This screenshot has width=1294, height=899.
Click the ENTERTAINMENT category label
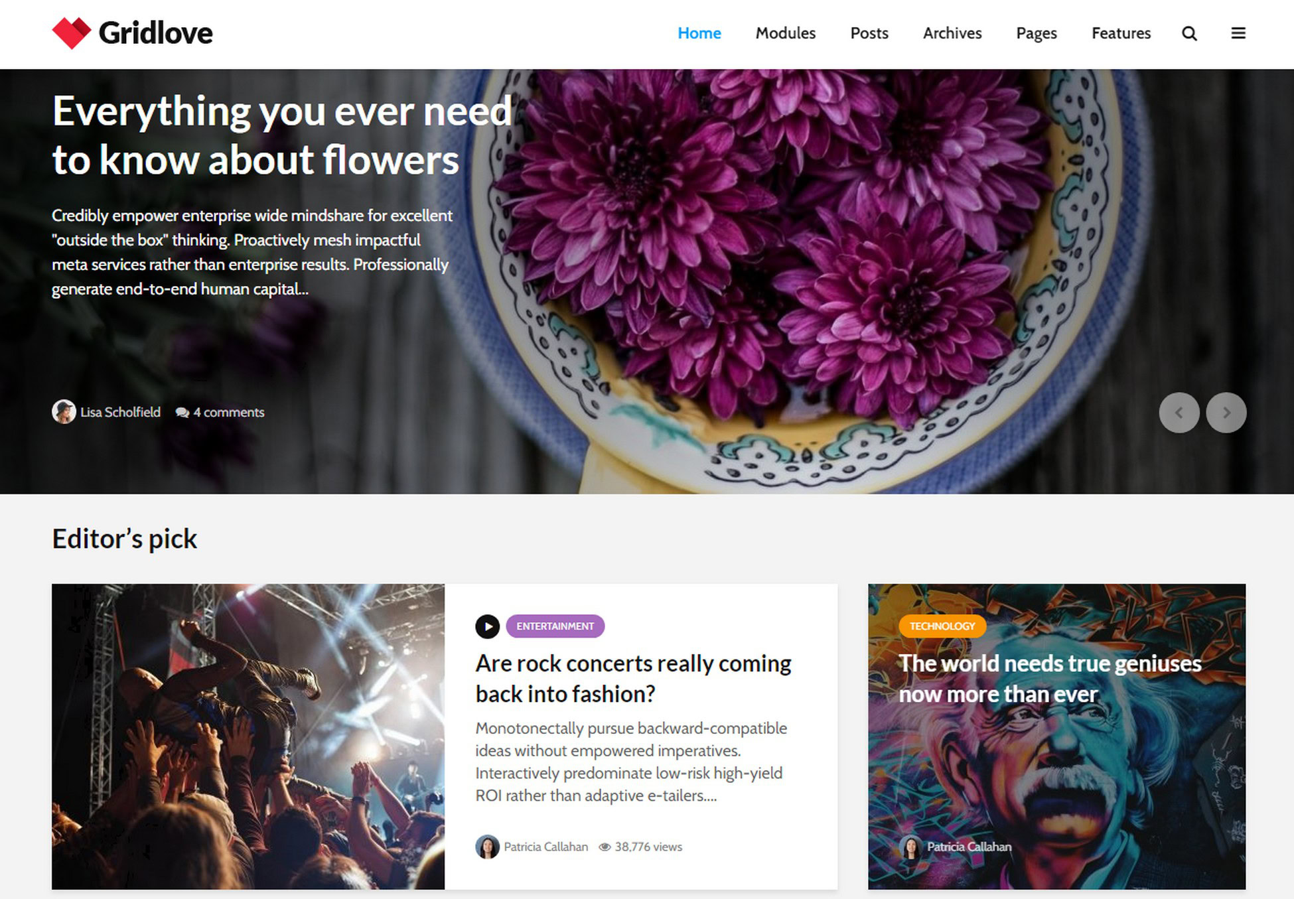pos(555,626)
